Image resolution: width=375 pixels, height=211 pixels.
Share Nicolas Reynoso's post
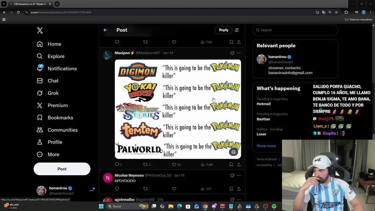pyautogui.click(x=239, y=188)
